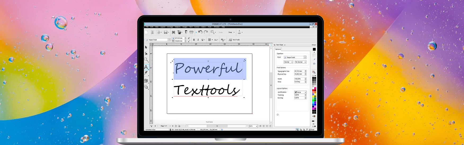Pick the red swatch in color palette

click(x=313, y=90)
